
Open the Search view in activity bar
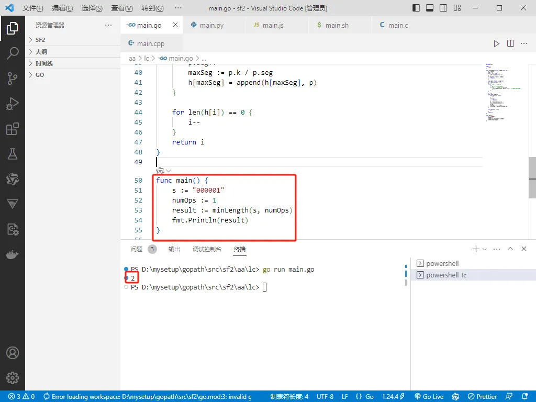pyautogui.click(x=13, y=53)
